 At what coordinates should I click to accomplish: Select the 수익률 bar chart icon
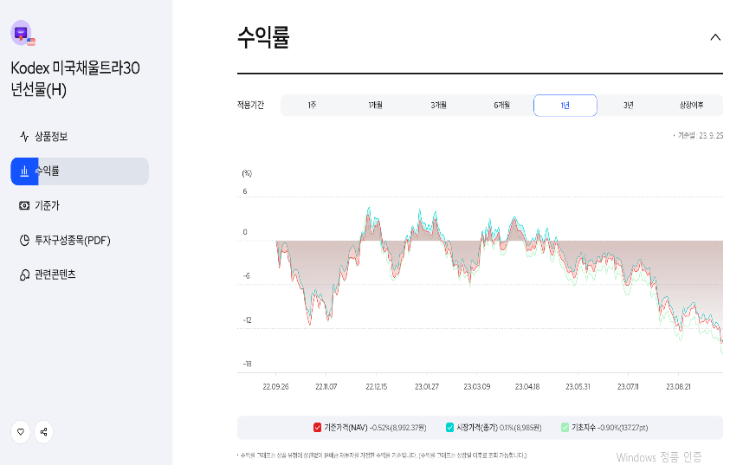tap(24, 171)
